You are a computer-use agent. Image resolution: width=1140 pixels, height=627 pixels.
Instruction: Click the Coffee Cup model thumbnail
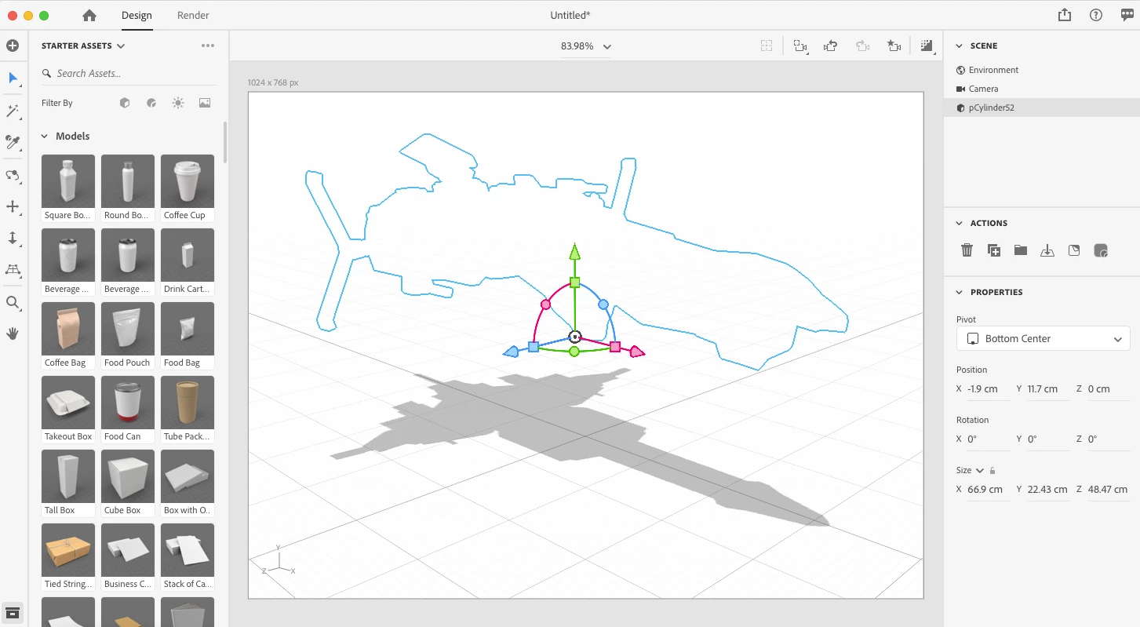pyautogui.click(x=188, y=181)
